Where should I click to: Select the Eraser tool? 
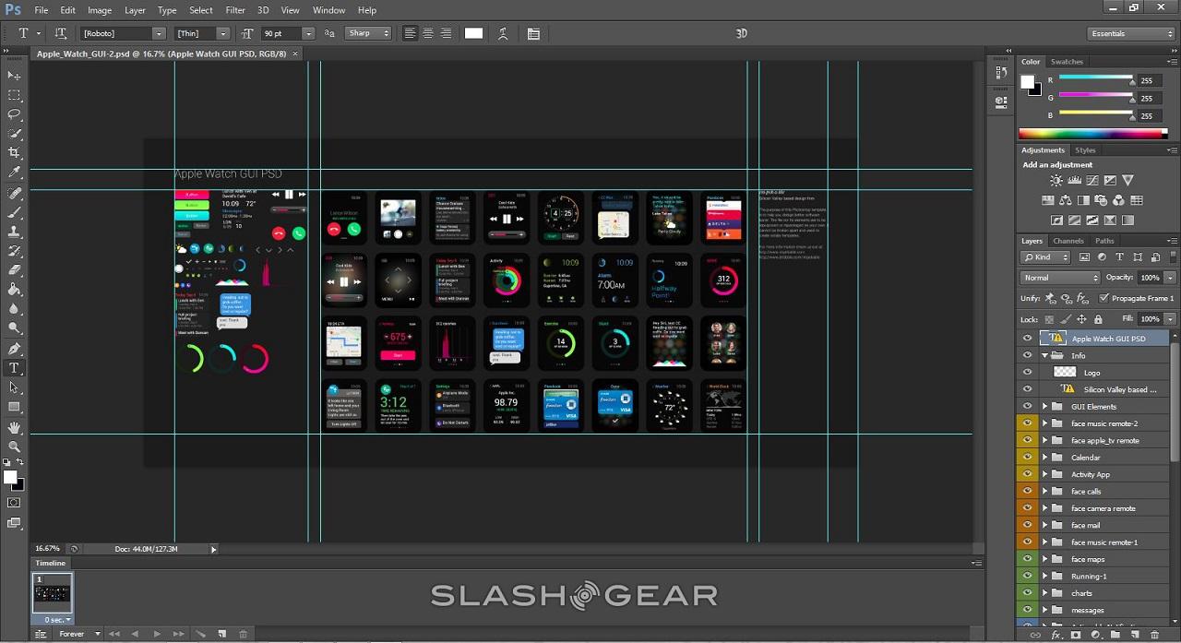point(14,270)
